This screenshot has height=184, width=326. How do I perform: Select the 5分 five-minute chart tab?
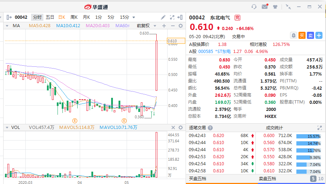(111, 17)
